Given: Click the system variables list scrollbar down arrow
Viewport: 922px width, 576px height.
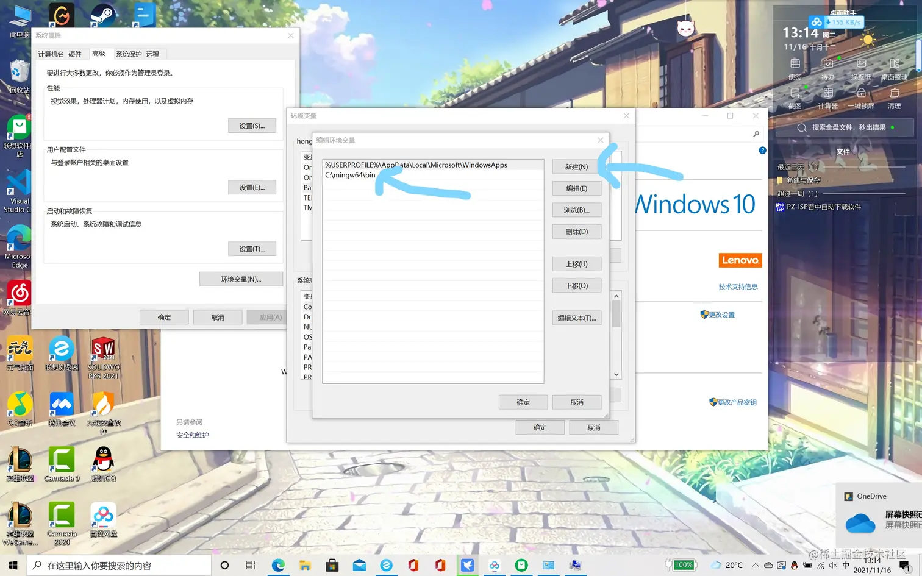Looking at the screenshot, I should [616, 374].
